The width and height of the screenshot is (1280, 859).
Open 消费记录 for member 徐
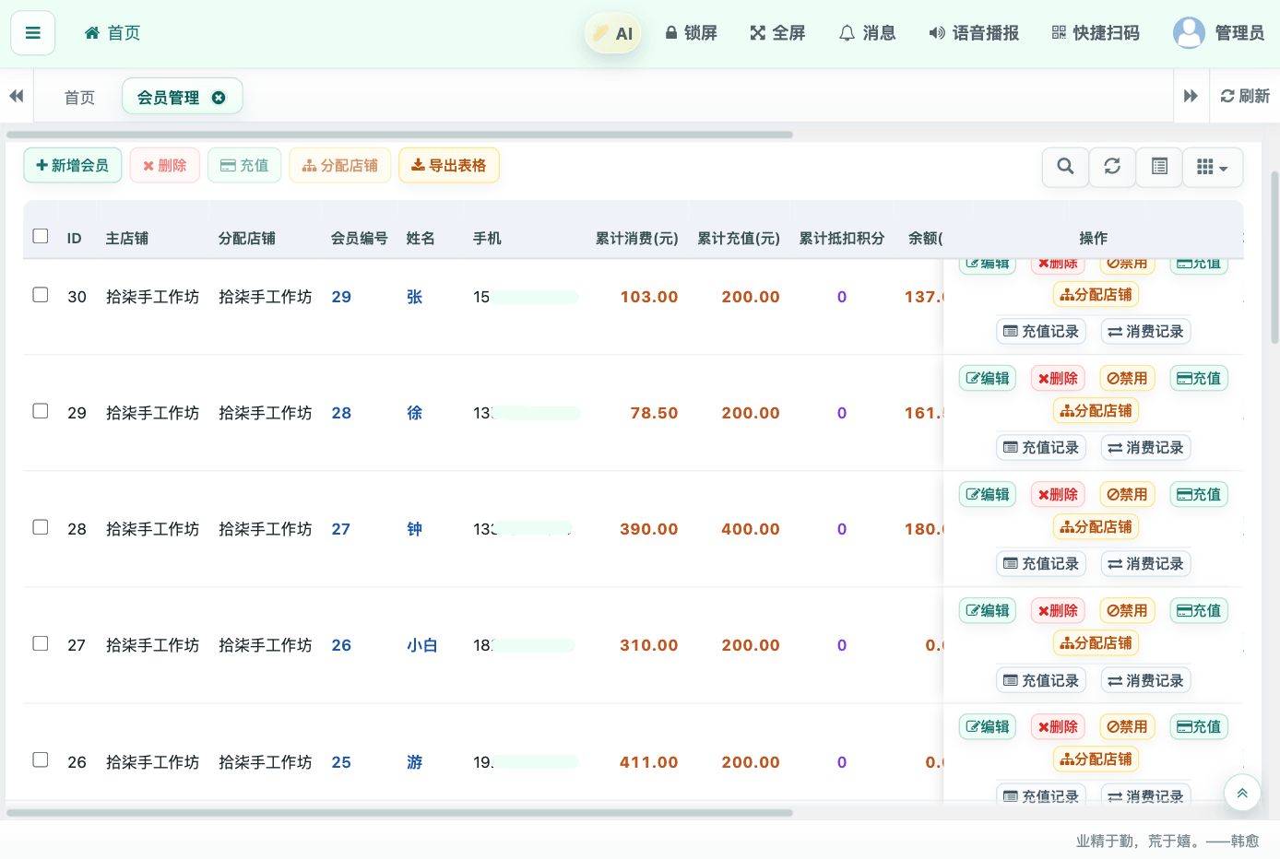click(1146, 447)
